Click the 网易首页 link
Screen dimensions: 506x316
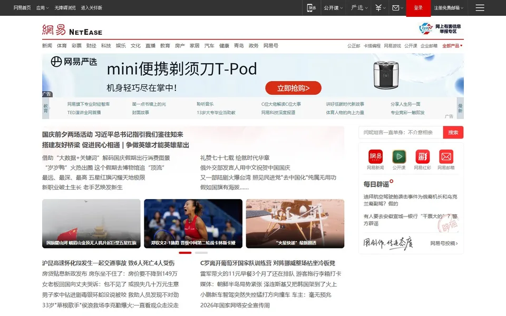[x=22, y=8]
